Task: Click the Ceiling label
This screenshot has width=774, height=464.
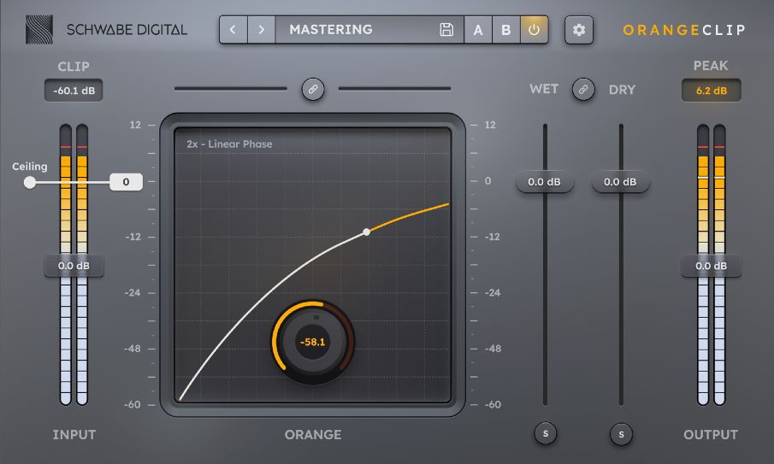Action: (x=30, y=167)
